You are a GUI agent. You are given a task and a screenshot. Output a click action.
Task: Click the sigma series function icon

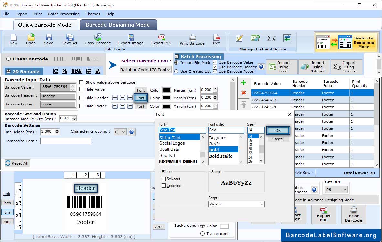(271, 38)
